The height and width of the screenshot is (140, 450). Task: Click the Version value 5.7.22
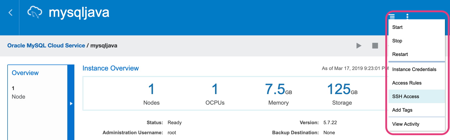coord(330,122)
